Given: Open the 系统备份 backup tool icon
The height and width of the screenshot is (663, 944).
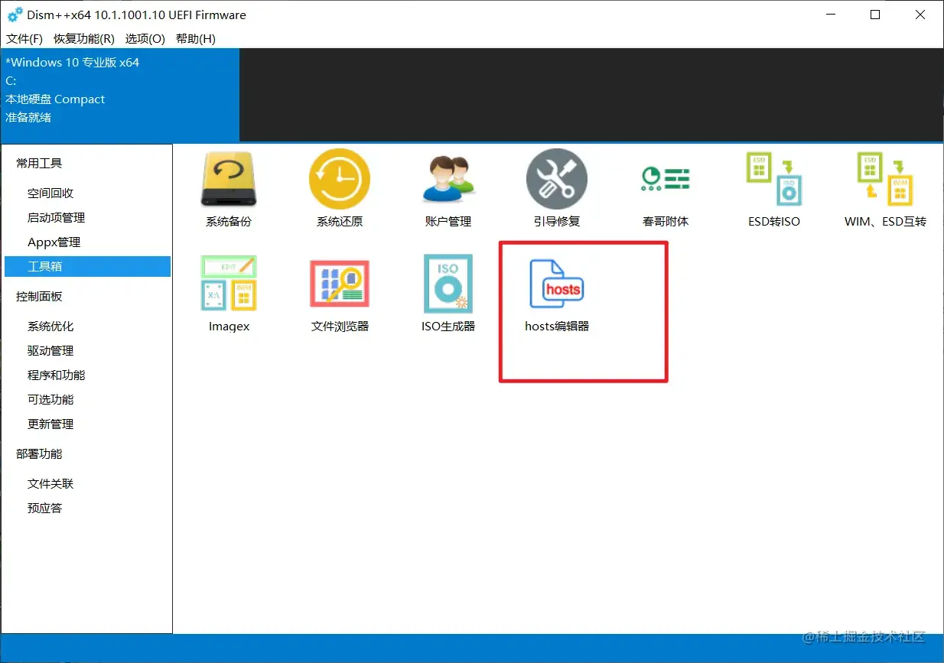Looking at the screenshot, I should (229, 179).
